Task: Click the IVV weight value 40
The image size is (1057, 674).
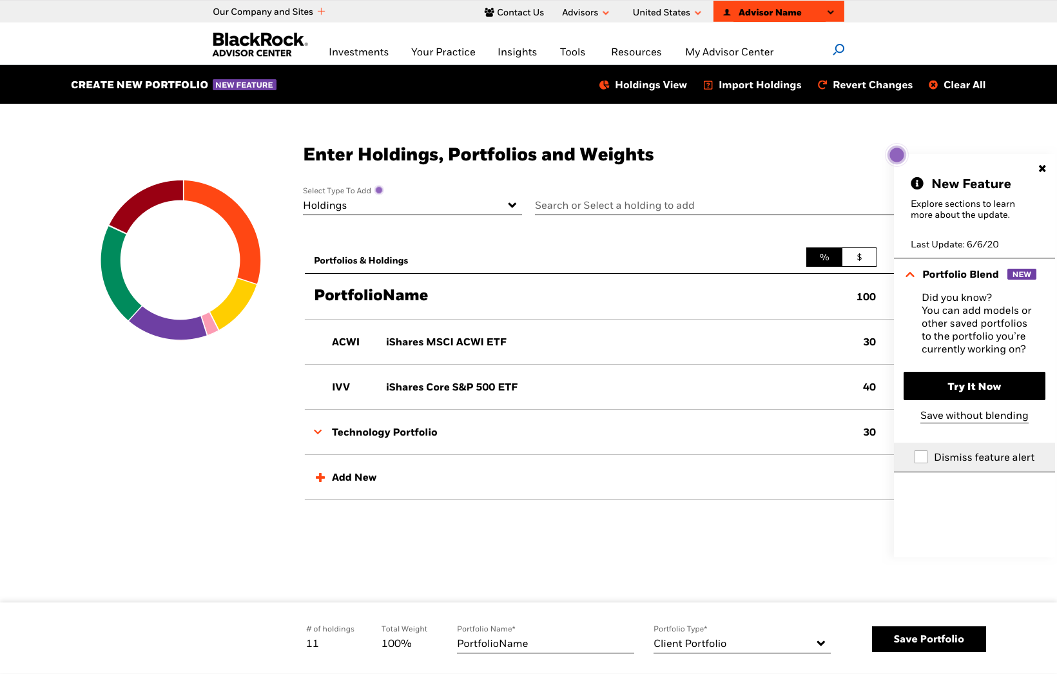Action: coord(869,387)
